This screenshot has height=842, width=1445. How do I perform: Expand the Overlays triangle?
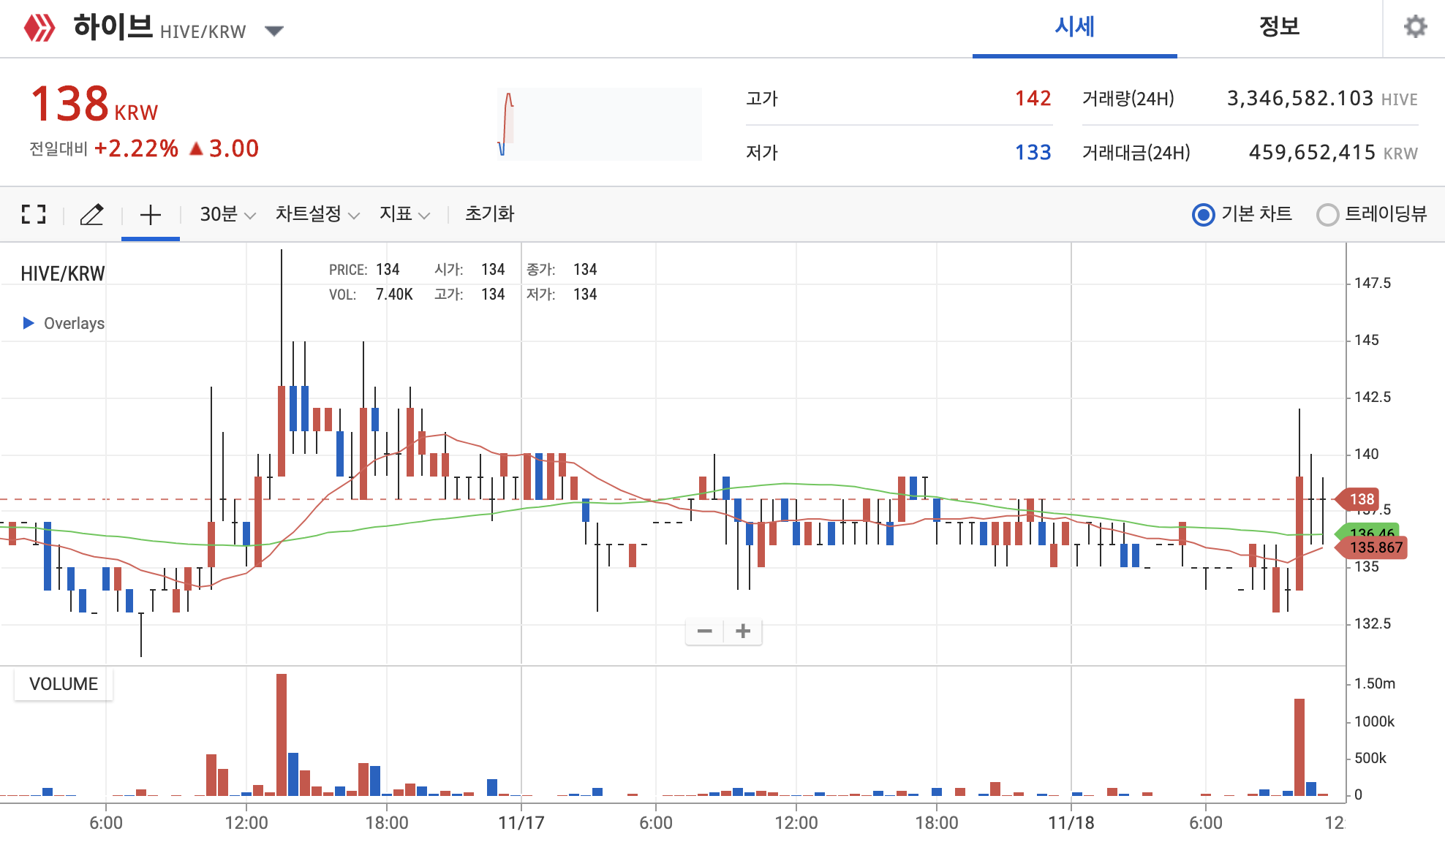[29, 323]
